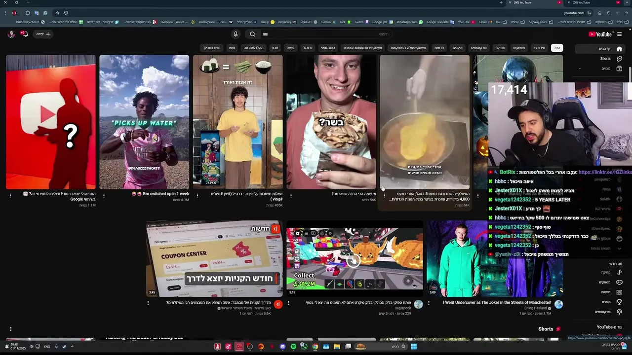Open the shawarma wrap Short thumbnail
Image resolution: width=632 pixels, height=355 pixels.
(x=331, y=122)
